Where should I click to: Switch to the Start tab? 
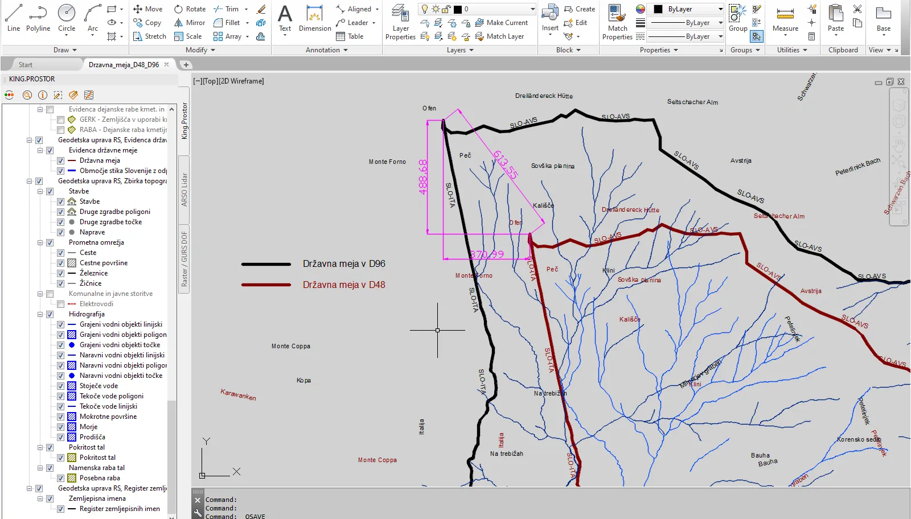26,65
